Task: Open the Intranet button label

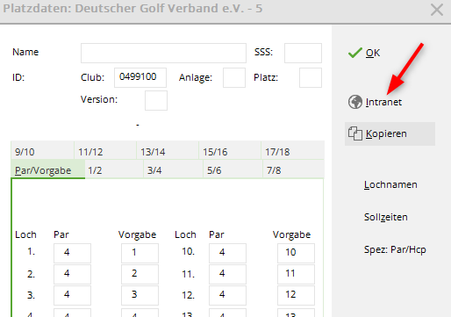Action: pyautogui.click(x=383, y=102)
